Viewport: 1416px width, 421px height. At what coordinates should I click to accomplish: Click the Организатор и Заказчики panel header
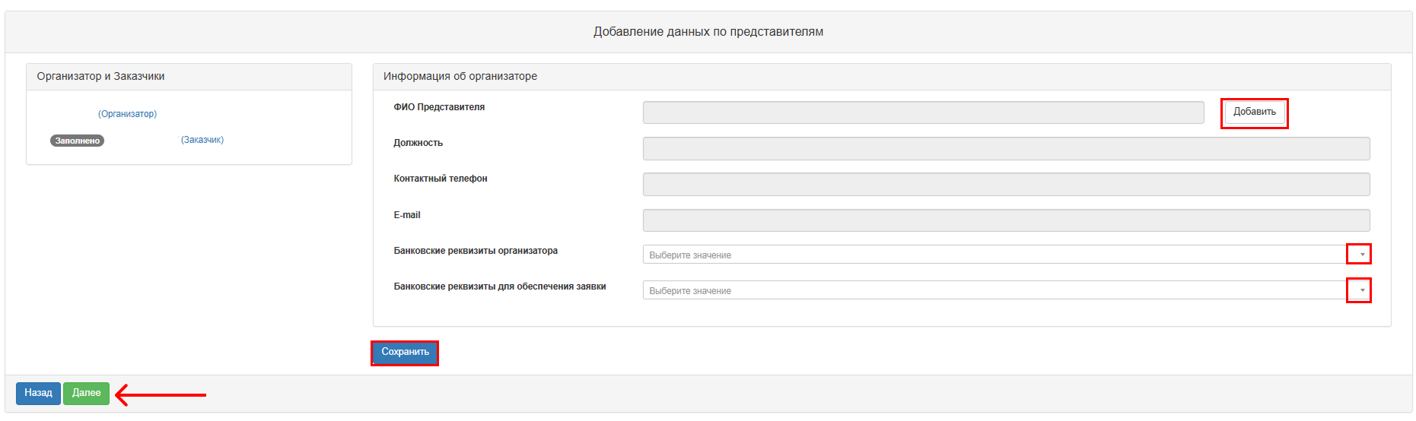[189, 77]
